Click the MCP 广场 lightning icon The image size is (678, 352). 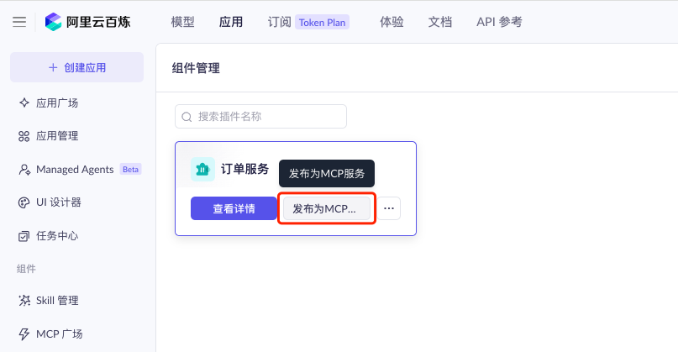tap(24, 334)
